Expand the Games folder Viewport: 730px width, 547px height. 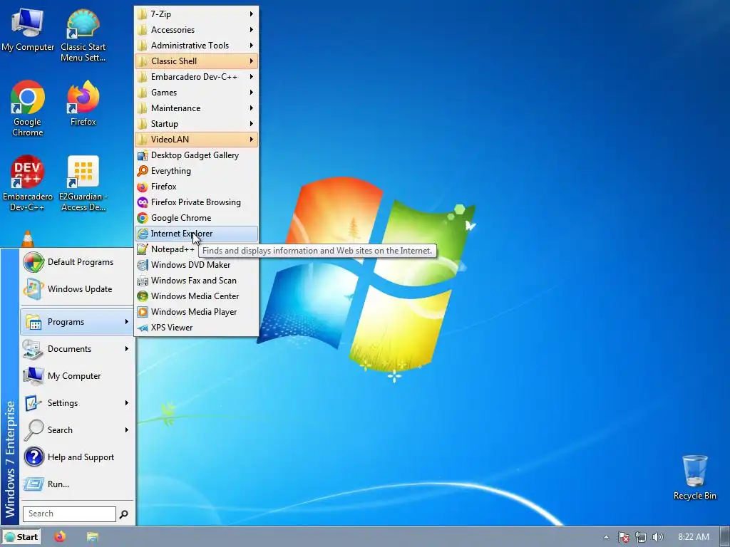coord(196,92)
